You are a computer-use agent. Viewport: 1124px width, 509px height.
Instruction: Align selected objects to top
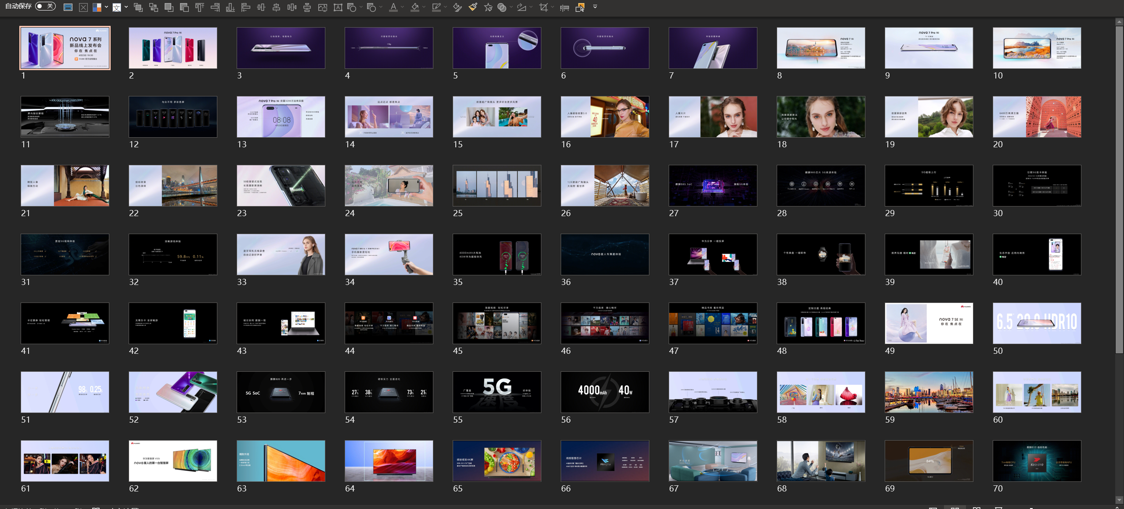(x=200, y=7)
